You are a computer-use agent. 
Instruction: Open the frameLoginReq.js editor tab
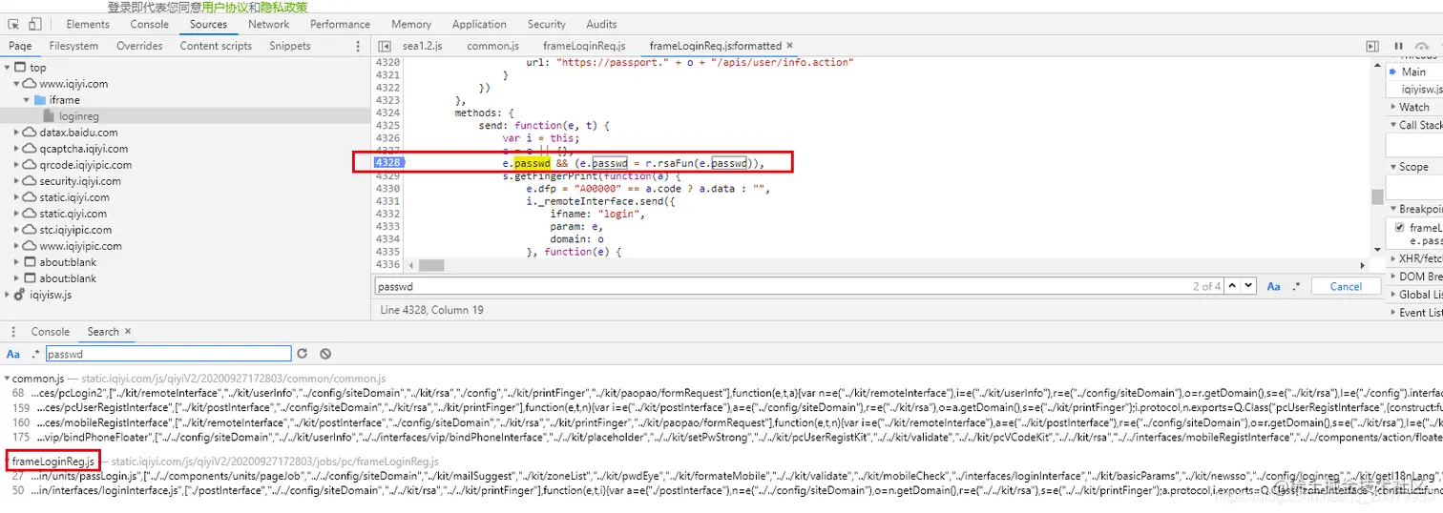click(x=584, y=46)
